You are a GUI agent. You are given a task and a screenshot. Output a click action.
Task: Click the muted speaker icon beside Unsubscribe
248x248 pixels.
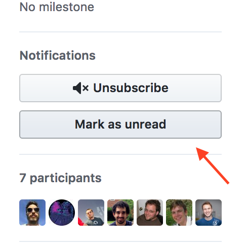(80, 88)
